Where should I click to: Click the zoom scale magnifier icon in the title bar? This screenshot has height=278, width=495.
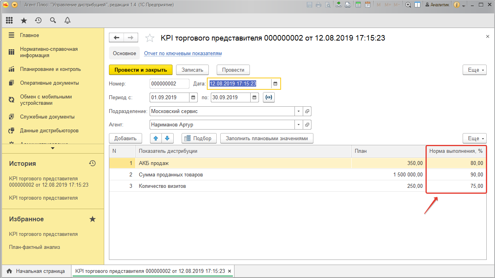coord(408,5)
